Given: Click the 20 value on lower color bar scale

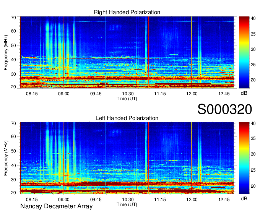Looking at the screenshot, I should [x=253, y=186].
